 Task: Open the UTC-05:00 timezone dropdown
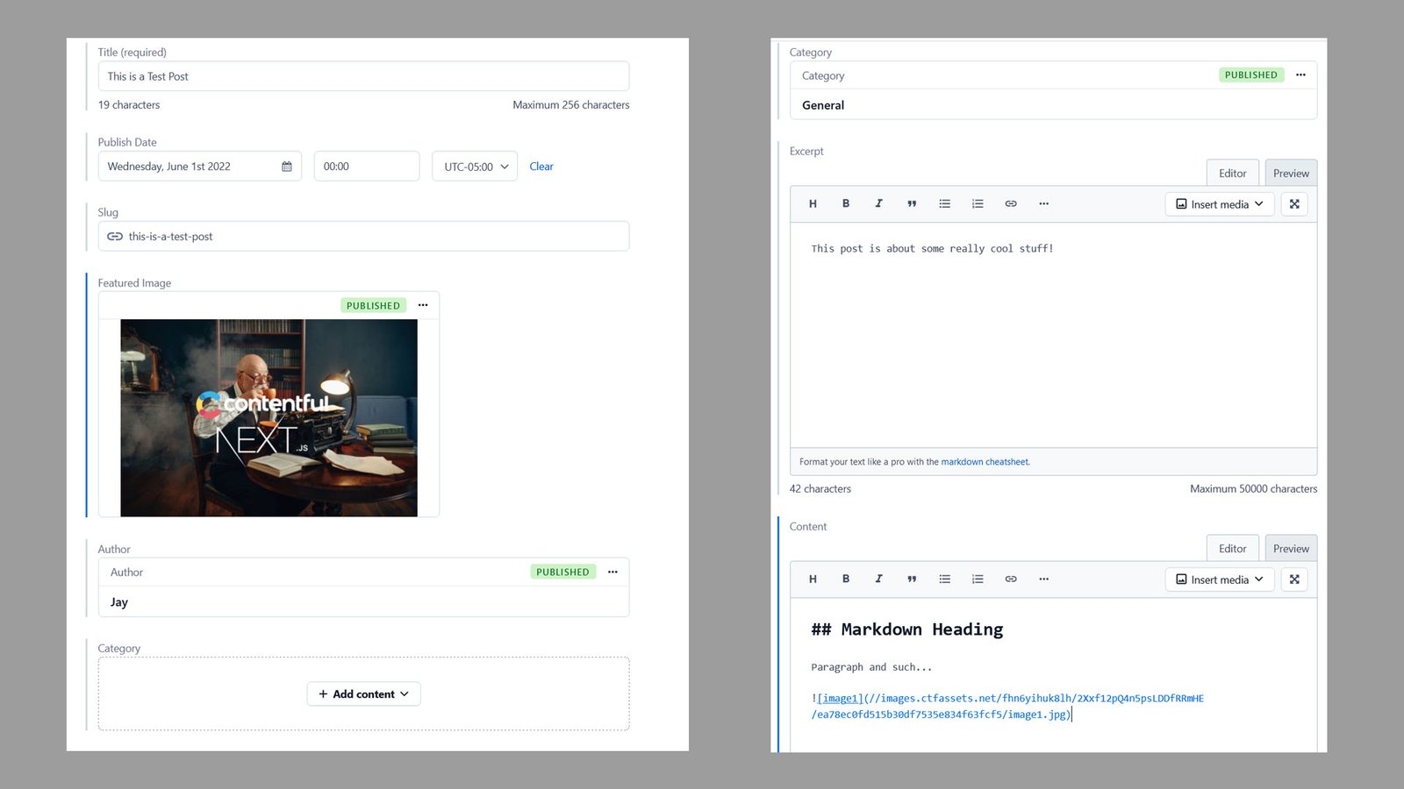[475, 167]
